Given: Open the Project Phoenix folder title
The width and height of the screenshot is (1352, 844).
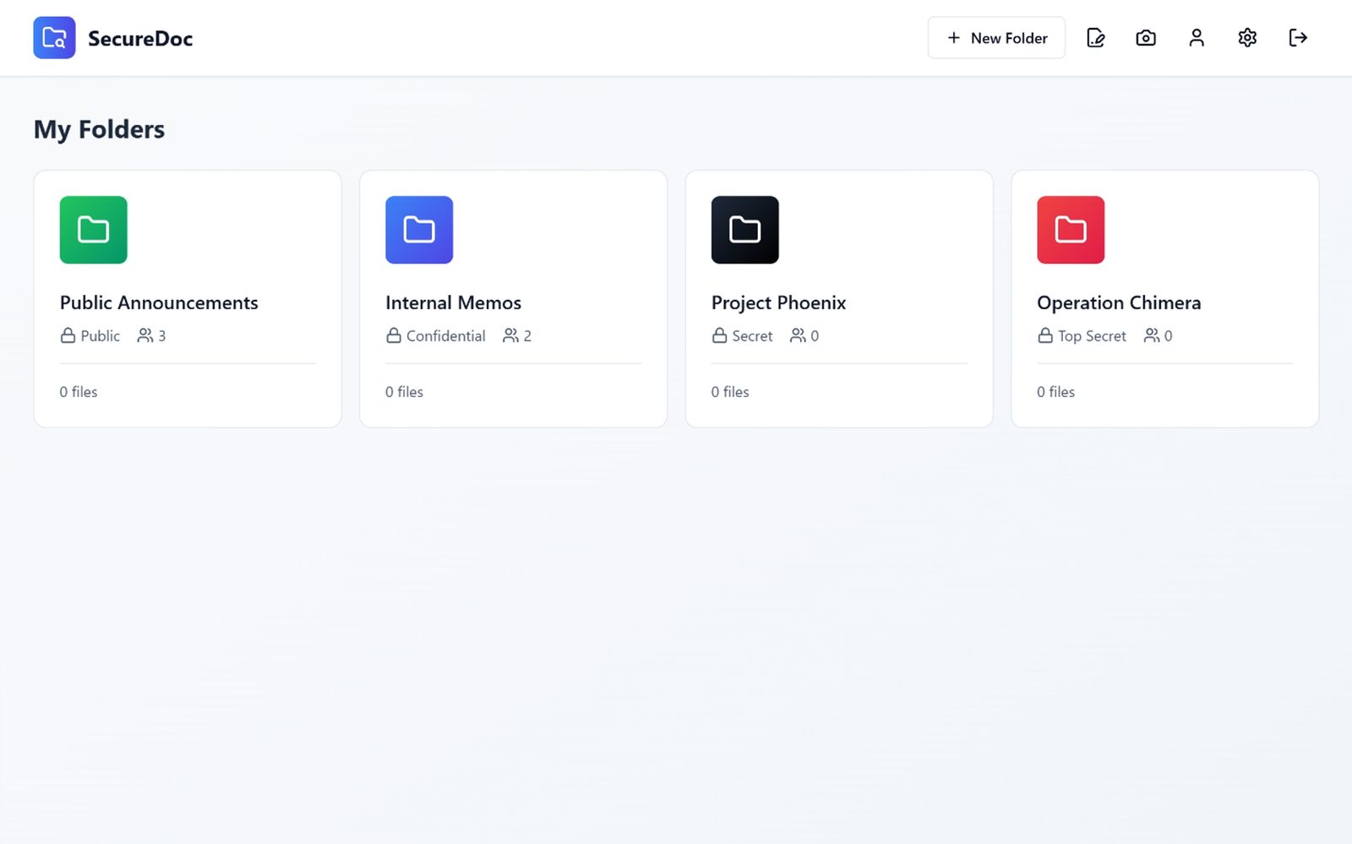Looking at the screenshot, I should [x=778, y=302].
